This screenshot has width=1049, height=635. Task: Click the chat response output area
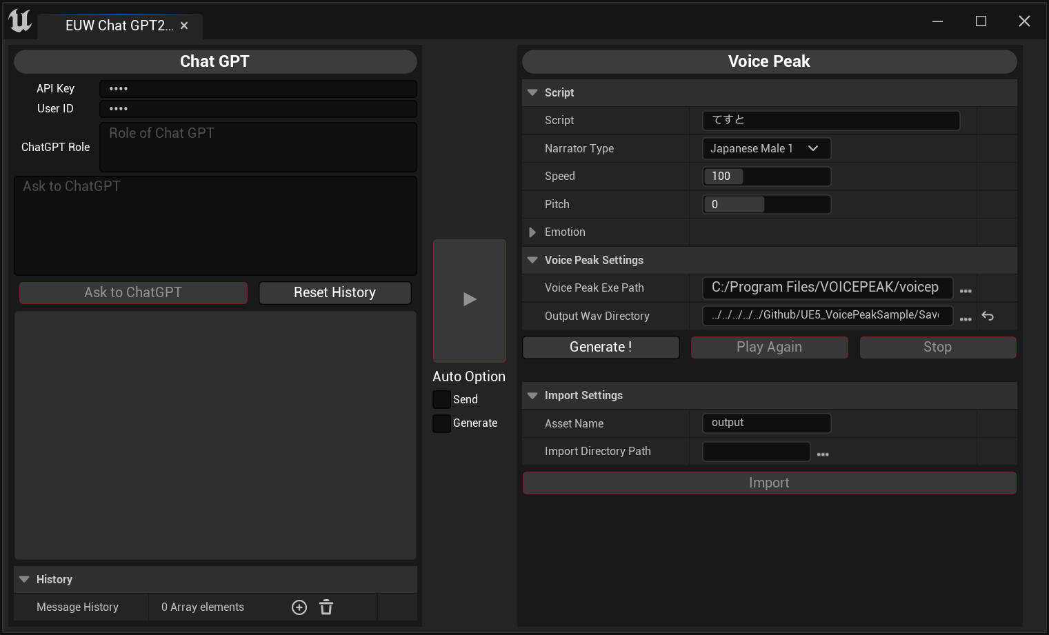pyautogui.click(x=215, y=436)
